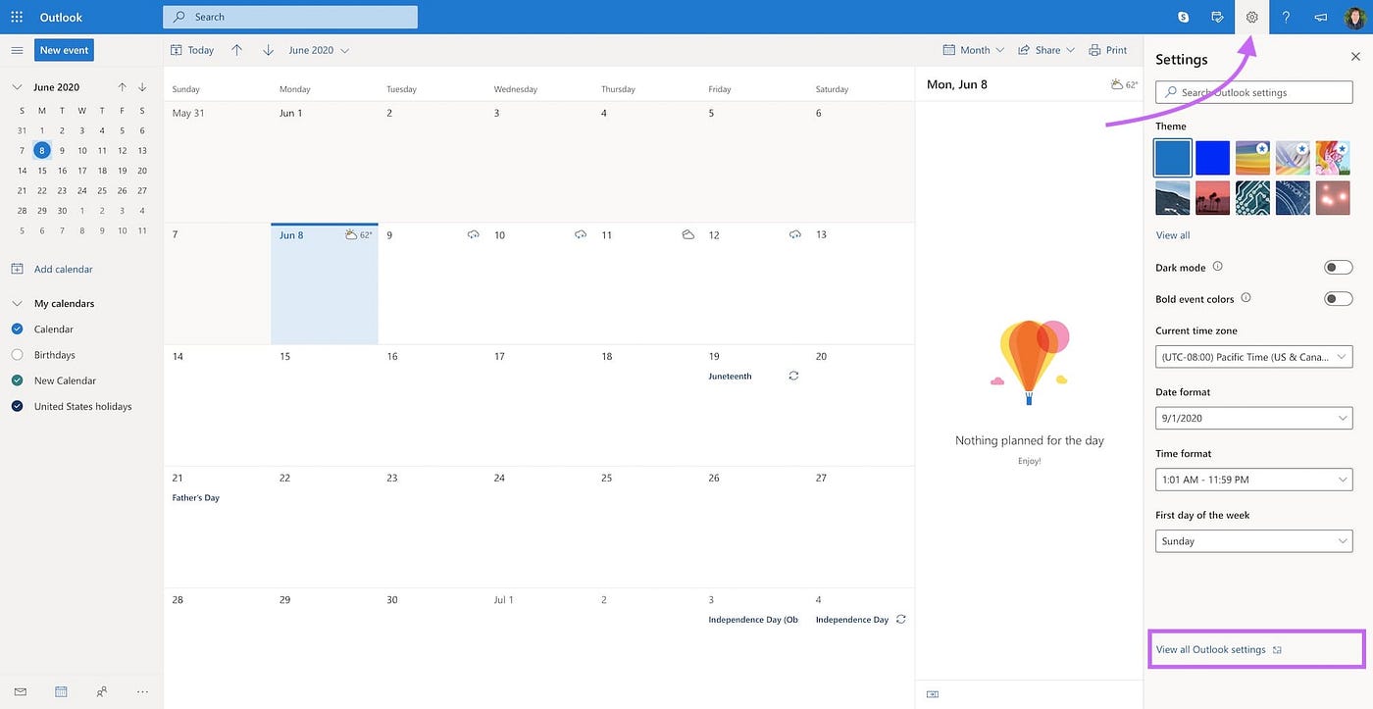The image size is (1373, 709).
Task: Open Independence Day event on July 4
Action: tap(852, 620)
